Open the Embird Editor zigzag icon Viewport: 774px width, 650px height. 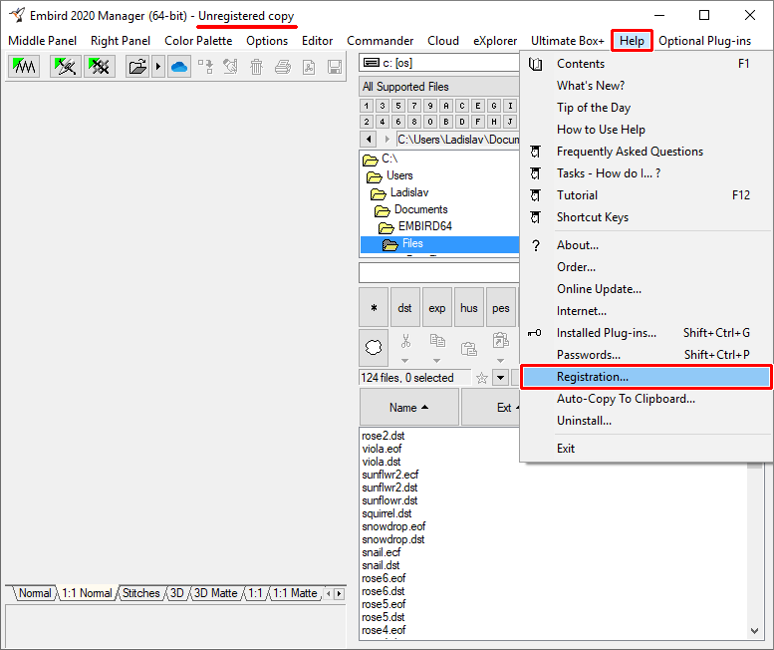click(x=24, y=66)
